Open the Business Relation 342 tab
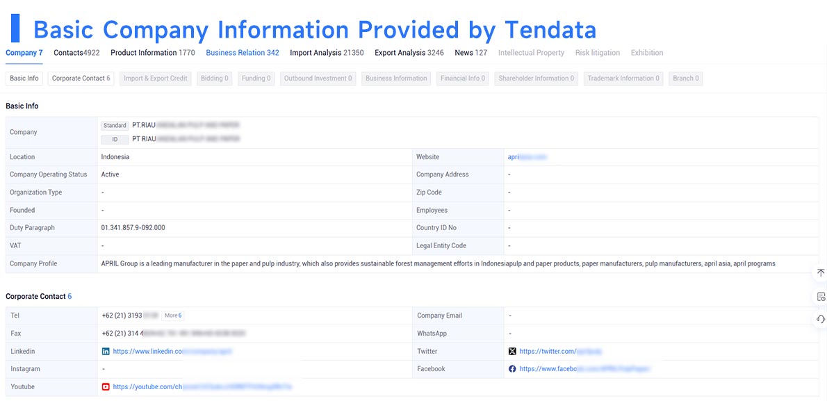This screenshot has width=827, height=401. (243, 53)
